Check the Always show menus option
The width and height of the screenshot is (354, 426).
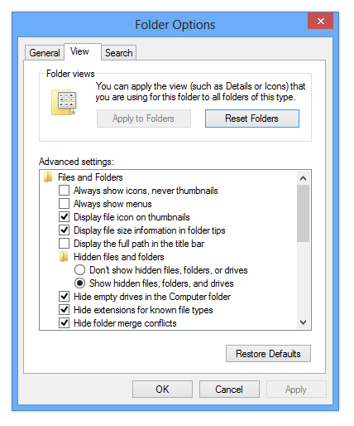point(64,204)
